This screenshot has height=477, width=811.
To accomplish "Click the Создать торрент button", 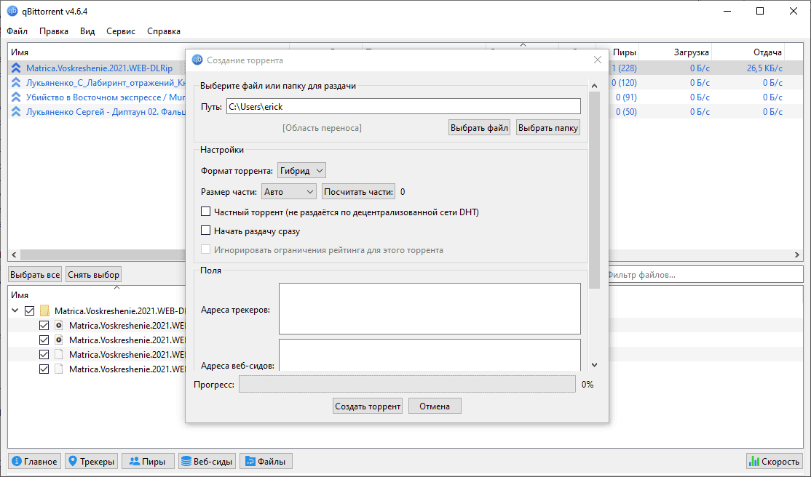I will [x=367, y=406].
